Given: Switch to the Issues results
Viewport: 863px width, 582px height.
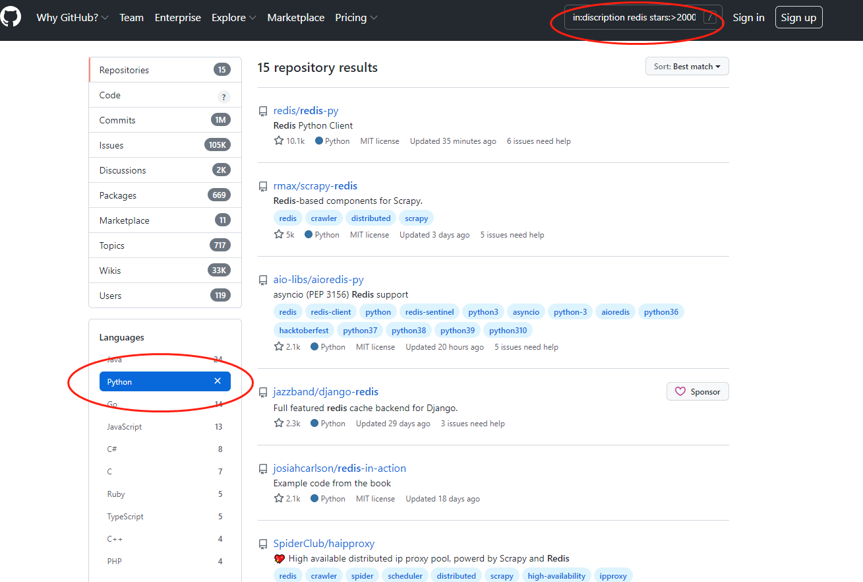Looking at the screenshot, I should 165,145.
